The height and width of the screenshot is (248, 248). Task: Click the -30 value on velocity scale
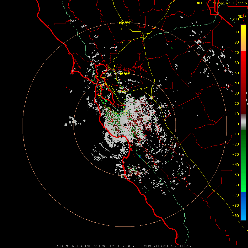pyautogui.click(x=236, y=155)
